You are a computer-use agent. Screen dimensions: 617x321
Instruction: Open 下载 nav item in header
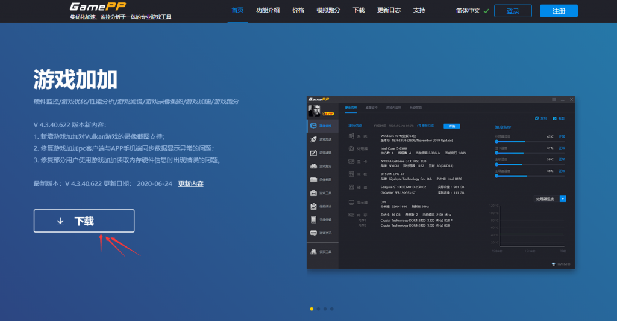tap(359, 10)
